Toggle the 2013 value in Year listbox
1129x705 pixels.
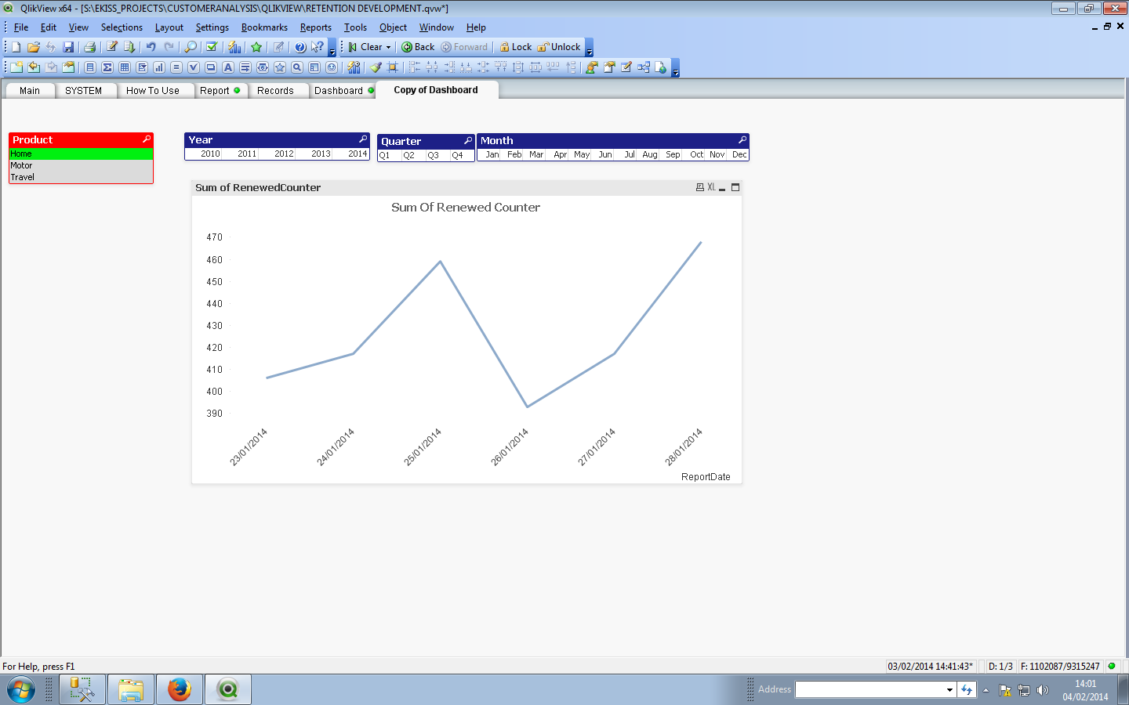(321, 154)
